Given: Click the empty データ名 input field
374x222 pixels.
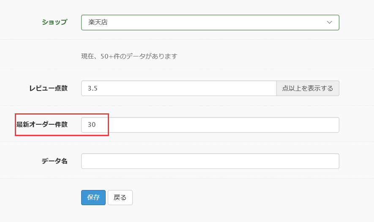Looking at the screenshot, I should [210, 161].
